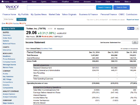This screenshot has height=105, width=140.
Task: Open Press Releases in sidebar
Action: [9, 59]
